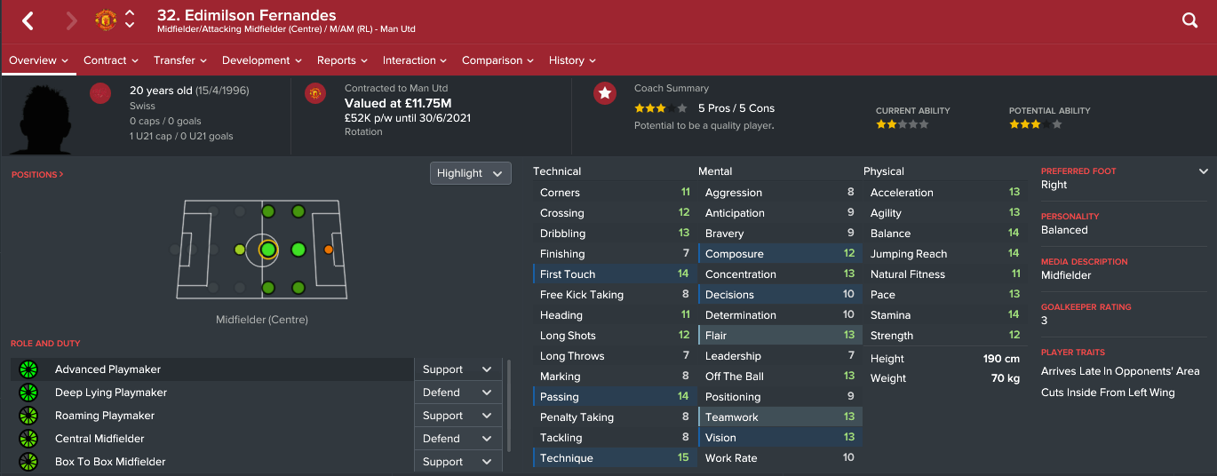Select the defensive midfielder position dot on pitch
The height and width of the screenshot is (476, 1217).
239,250
